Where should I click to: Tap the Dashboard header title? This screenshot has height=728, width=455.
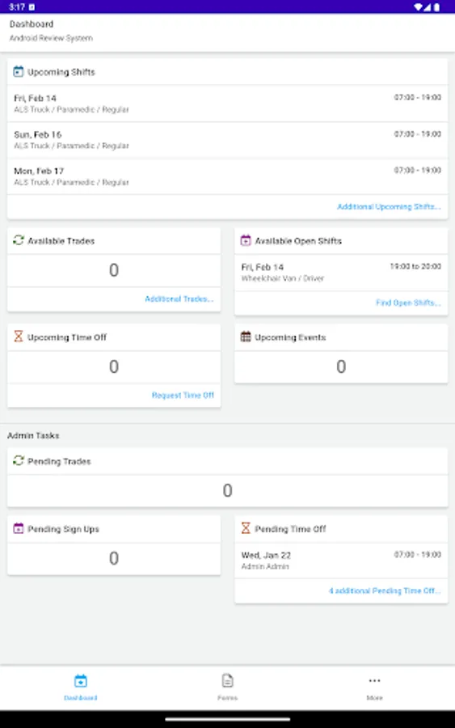pyautogui.click(x=32, y=23)
